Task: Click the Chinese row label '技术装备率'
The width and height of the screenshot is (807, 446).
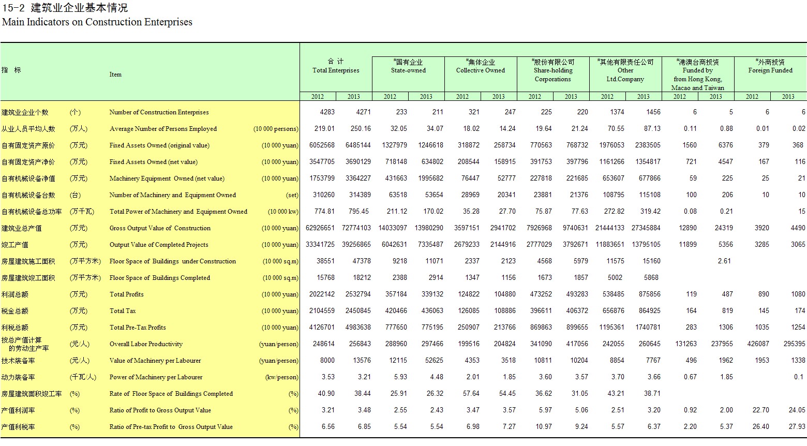Action: coord(19,361)
